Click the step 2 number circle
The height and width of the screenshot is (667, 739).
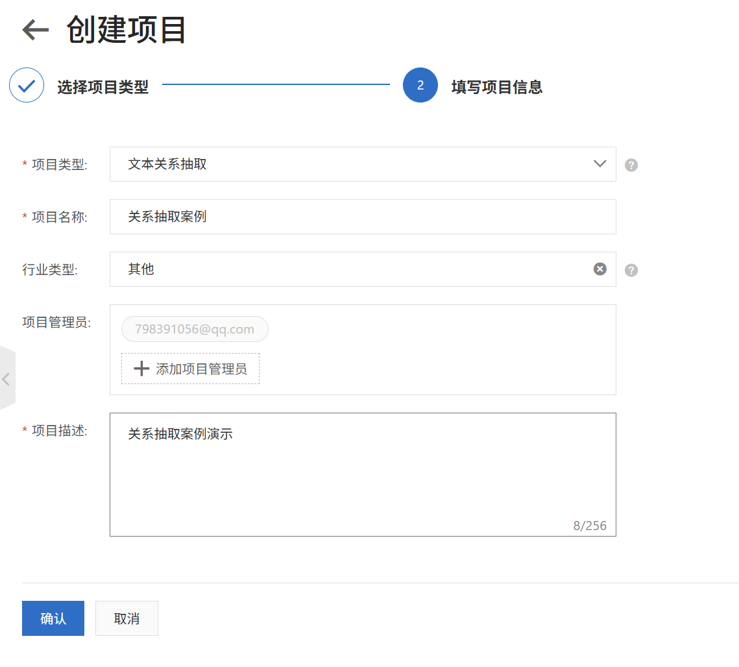(x=420, y=86)
